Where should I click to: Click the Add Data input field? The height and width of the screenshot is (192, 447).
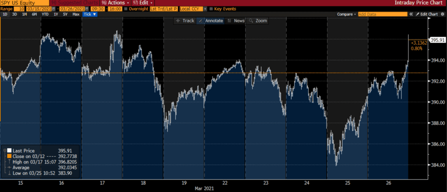coord(382,14)
